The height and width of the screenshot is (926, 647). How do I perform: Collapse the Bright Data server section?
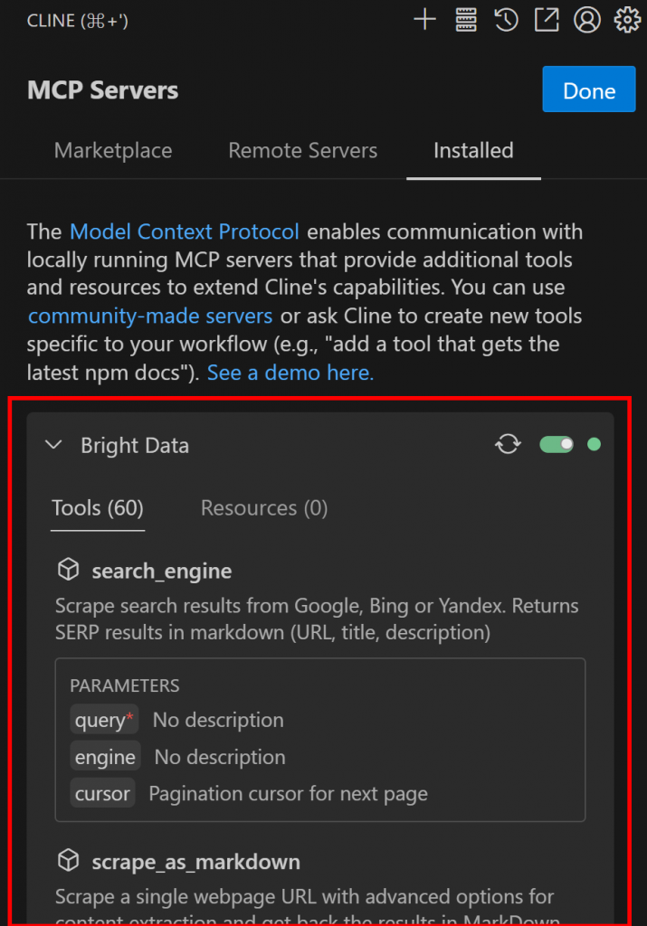pyautogui.click(x=53, y=444)
